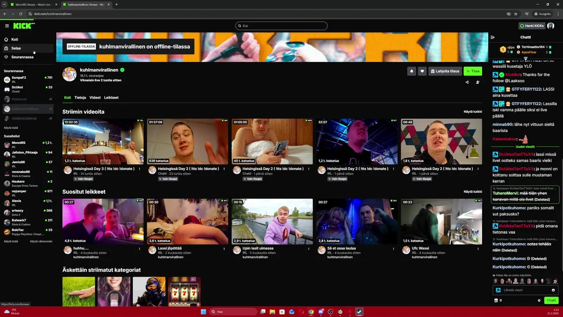Click Lahjoita tilaus gift button
Viewport: 563px width, 317px height.
click(x=445, y=71)
